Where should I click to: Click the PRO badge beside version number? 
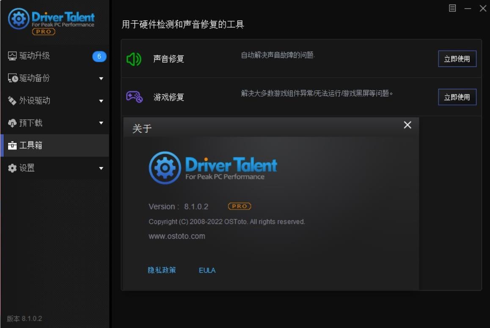pyautogui.click(x=239, y=206)
